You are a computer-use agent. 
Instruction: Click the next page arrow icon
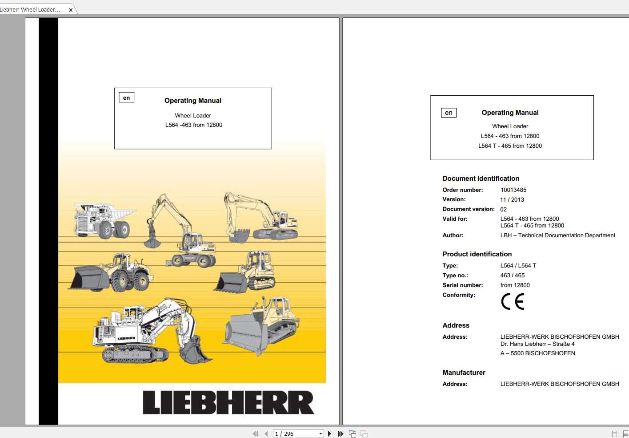(x=329, y=433)
